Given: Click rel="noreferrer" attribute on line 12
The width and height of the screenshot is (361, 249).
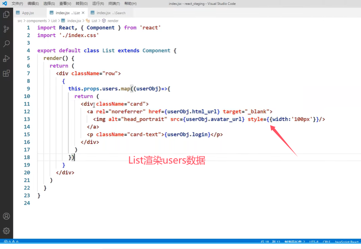Looking at the screenshot, I should pos(121,111).
